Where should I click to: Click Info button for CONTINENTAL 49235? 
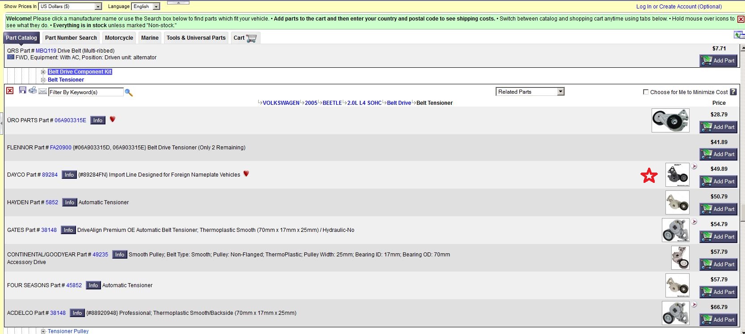[120, 255]
